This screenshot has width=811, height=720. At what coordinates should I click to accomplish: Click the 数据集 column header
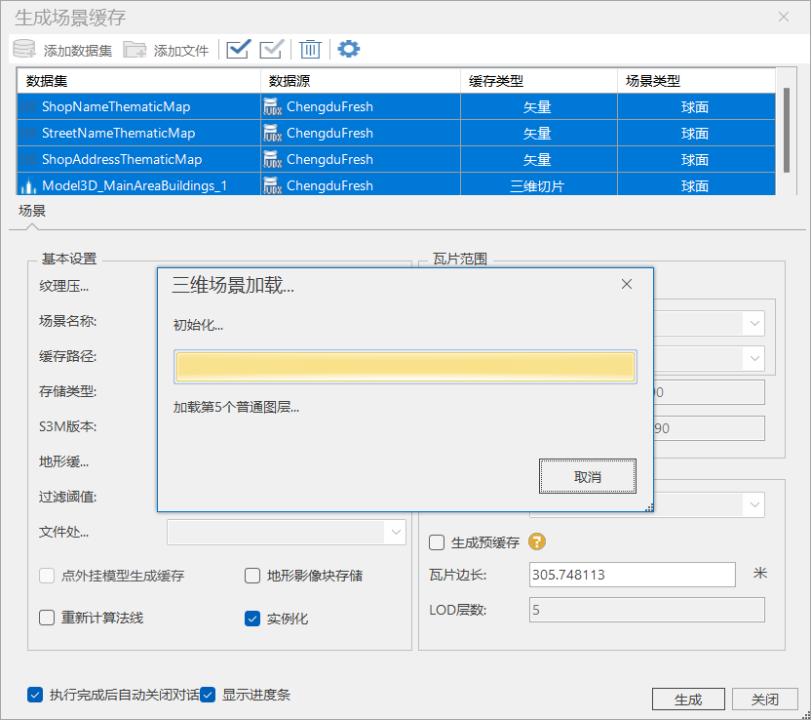pos(138,81)
